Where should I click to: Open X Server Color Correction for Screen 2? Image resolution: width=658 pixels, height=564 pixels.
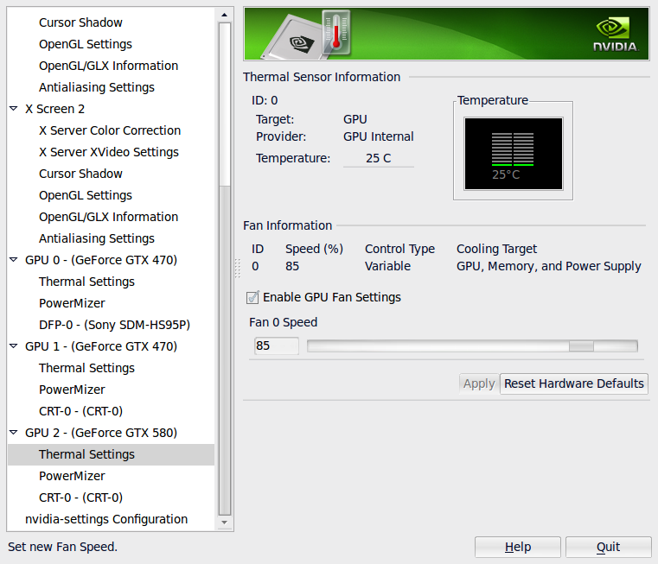coord(110,130)
